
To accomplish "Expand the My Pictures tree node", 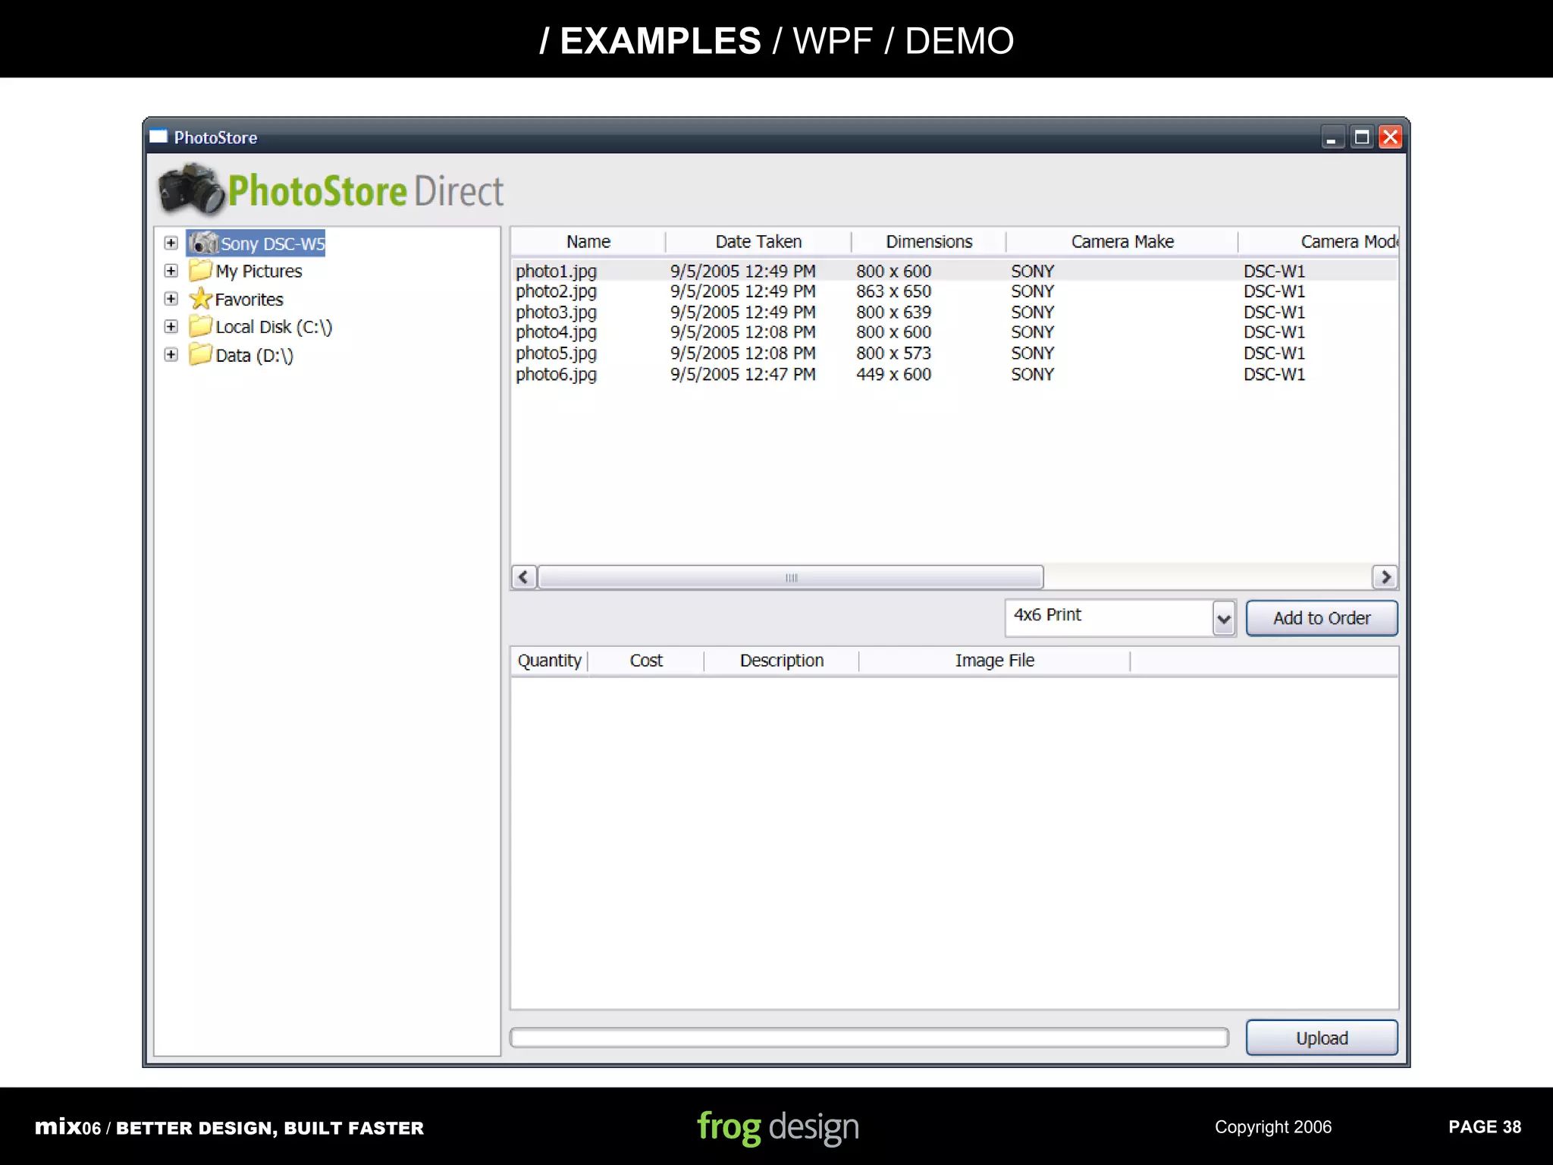I will tap(171, 271).
